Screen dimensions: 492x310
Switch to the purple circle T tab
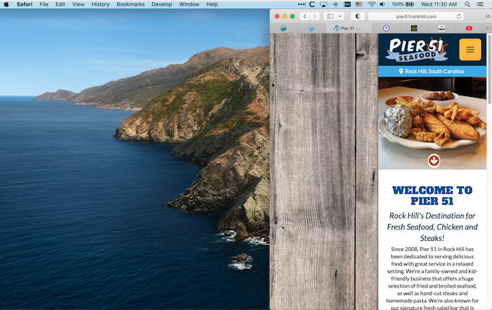(x=386, y=28)
